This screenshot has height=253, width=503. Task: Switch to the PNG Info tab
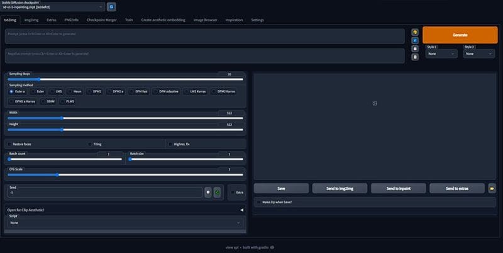point(72,20)
